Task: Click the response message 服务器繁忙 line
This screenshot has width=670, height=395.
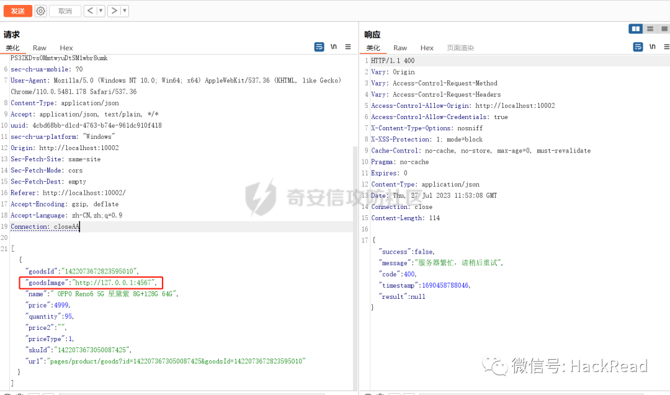Action: tap(440, 263)
